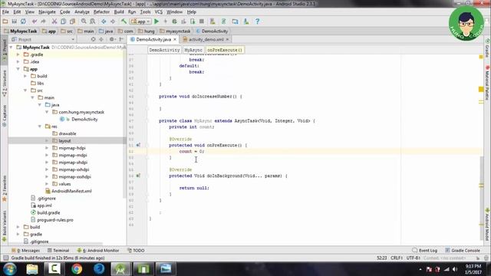Click the navigate Forward arrow icon
The width and height of the screenshot is (491, 276).
tap(113, 21)
